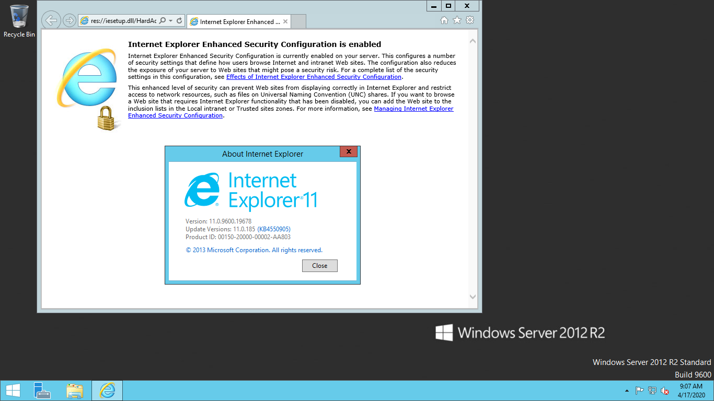Maximize the Internet Explorer window
The width and height of the screenshot is (714, 401).
pyautogui.click(x=448, y=6)
